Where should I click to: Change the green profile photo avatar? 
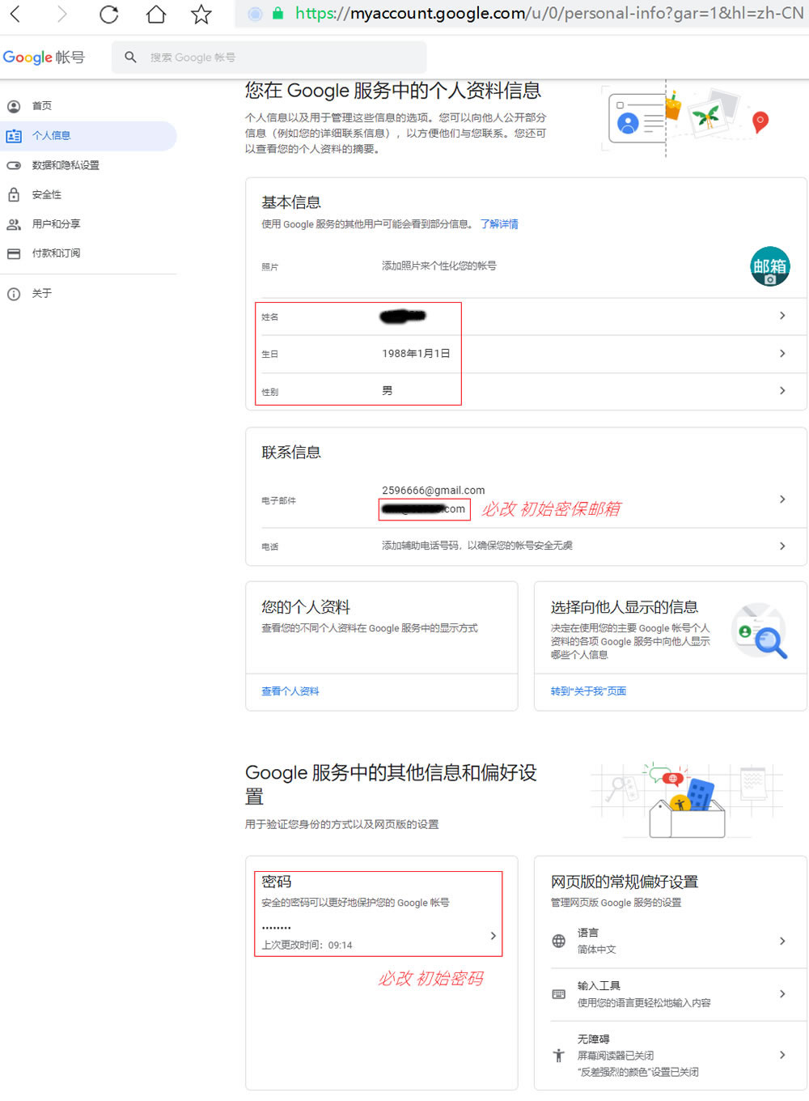[770, 266]
